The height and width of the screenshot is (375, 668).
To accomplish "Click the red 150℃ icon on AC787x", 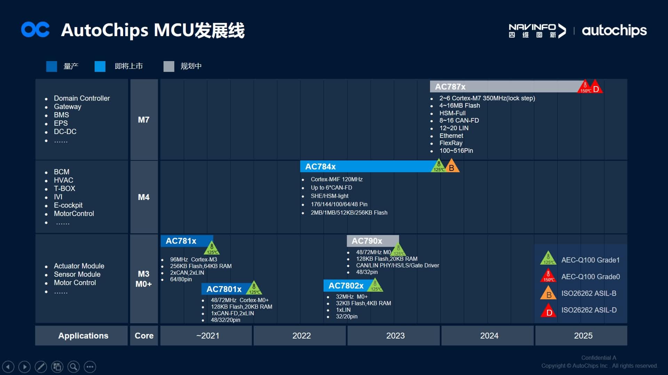I will (585, 87).
